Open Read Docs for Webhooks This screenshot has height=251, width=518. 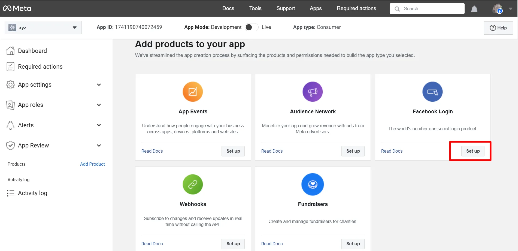point(152,244)
